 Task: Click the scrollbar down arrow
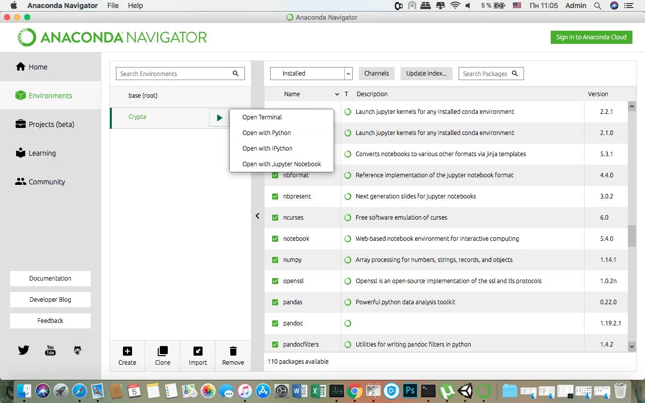(632, 347)
